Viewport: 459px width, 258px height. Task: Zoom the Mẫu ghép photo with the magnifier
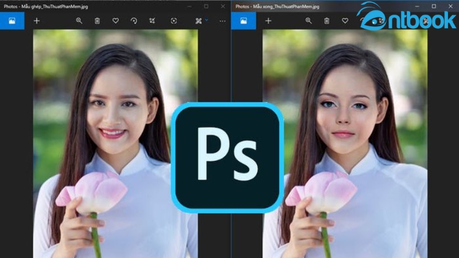point(79,21)
